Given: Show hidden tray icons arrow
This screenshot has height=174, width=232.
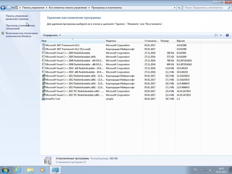Looking at the screenshot, I should 201,170.
